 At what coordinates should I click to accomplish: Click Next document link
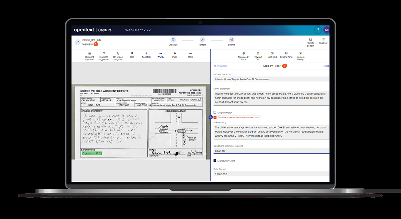click(x=326, y=66)
